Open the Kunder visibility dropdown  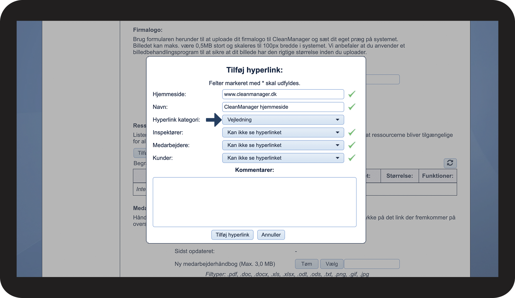click(x=283, y=158)
